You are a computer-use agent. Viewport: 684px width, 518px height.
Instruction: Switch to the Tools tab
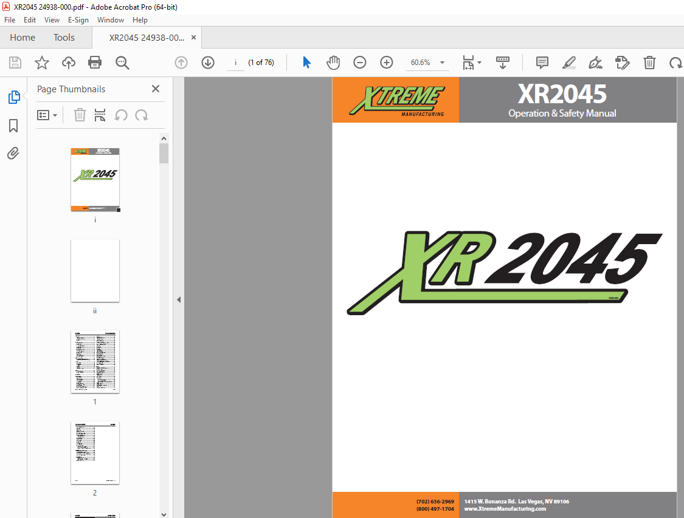[x=64, y=38]
